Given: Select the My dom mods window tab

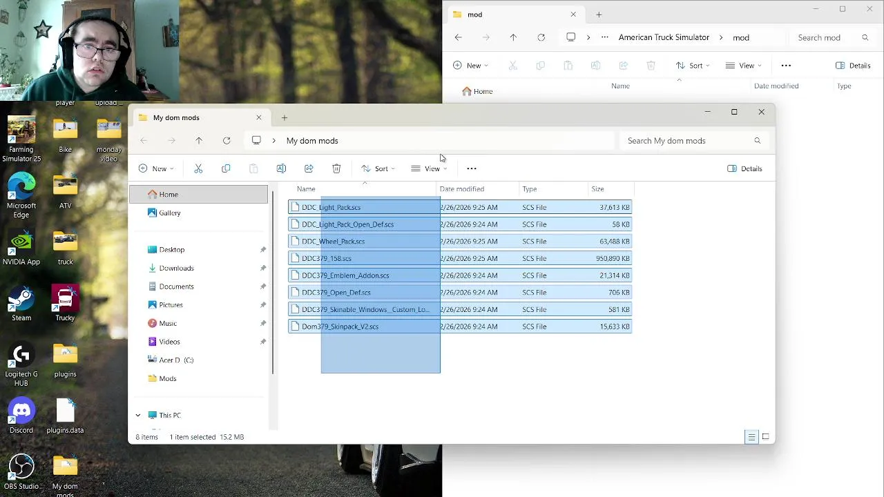Looking at the screenshot, I should pyautogui.click(x=200, y=117).
